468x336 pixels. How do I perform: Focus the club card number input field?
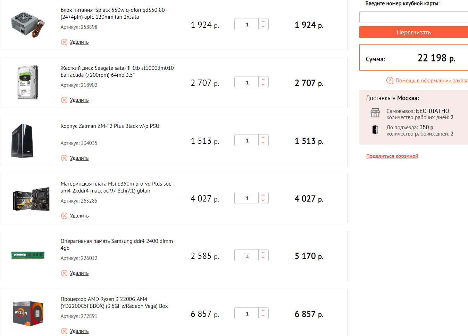413,17
